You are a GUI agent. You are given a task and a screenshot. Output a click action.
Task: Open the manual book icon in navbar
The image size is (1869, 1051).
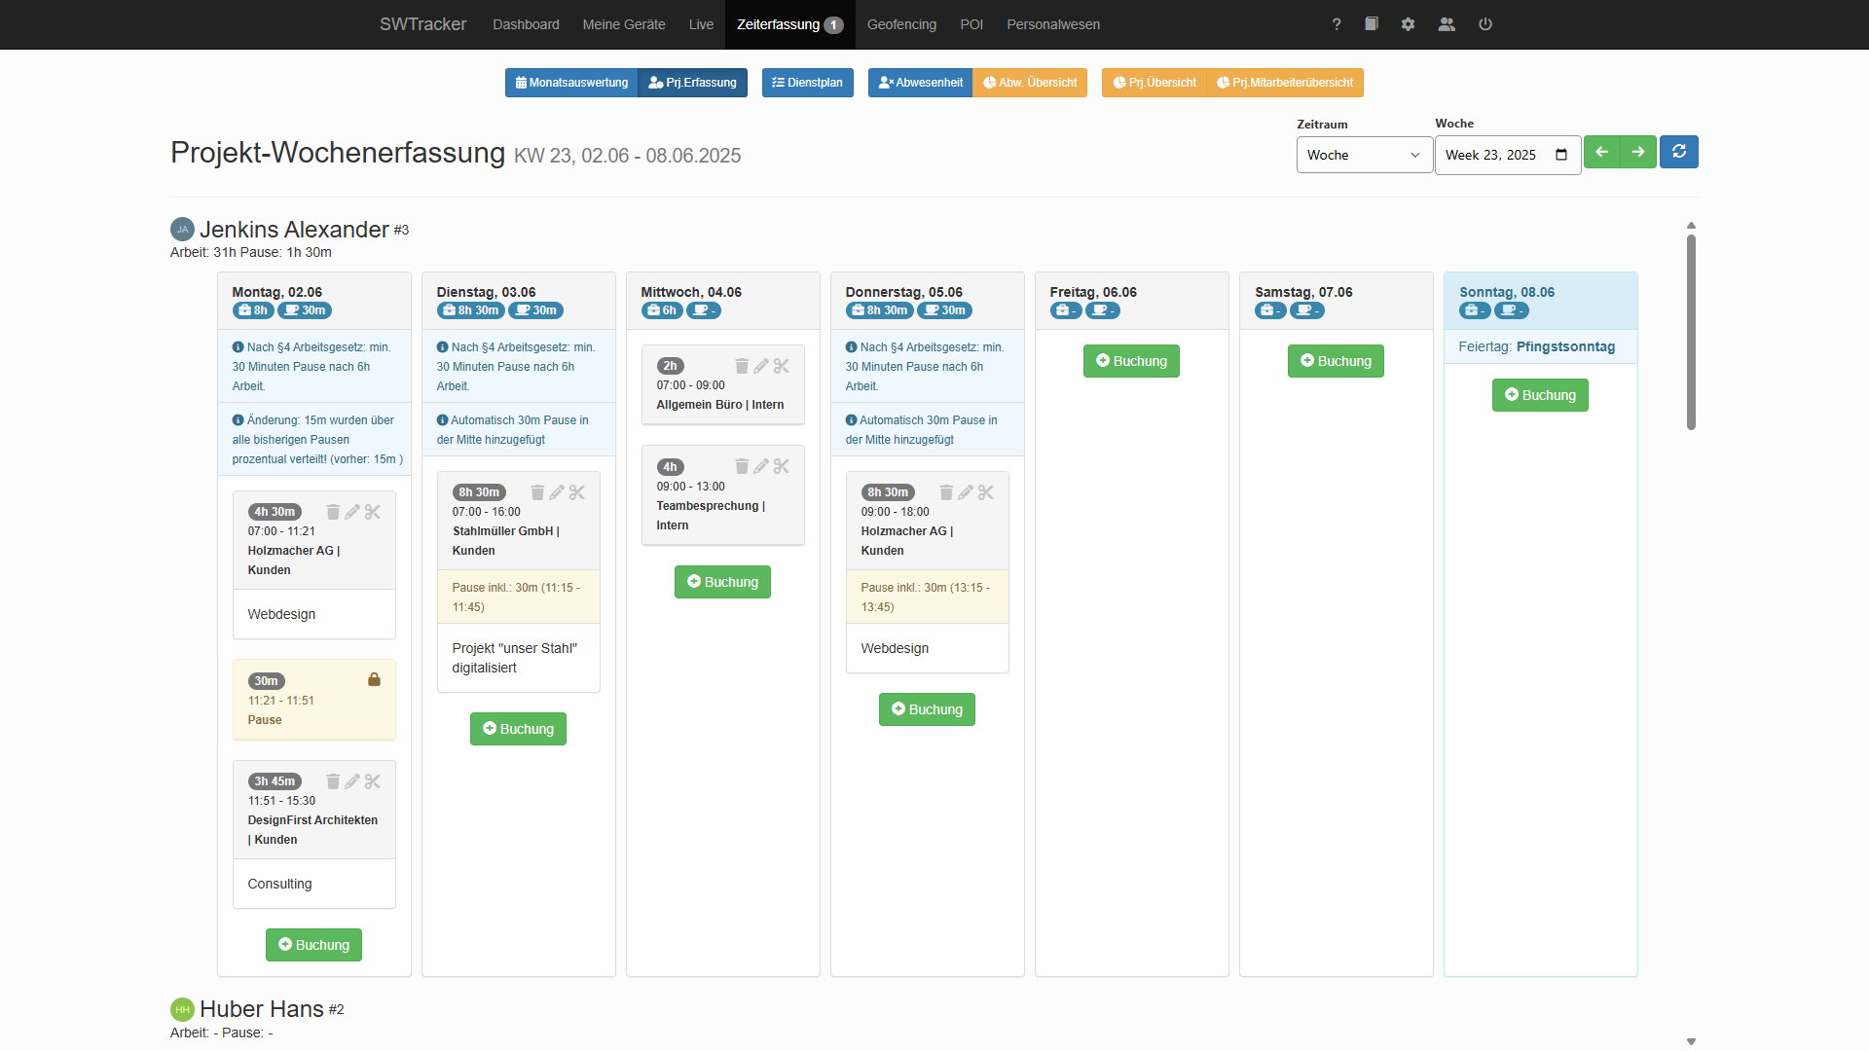coord(1372,24)
